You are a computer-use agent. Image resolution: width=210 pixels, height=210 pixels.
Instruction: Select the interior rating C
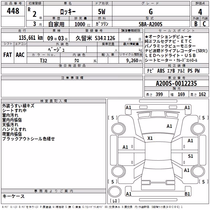(204, 24)
